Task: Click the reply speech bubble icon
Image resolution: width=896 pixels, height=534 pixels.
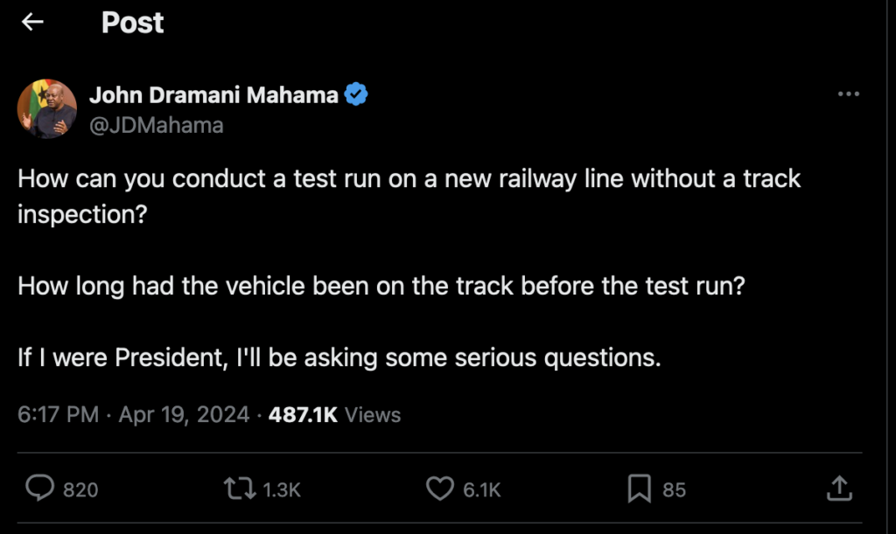Action: 39,489
